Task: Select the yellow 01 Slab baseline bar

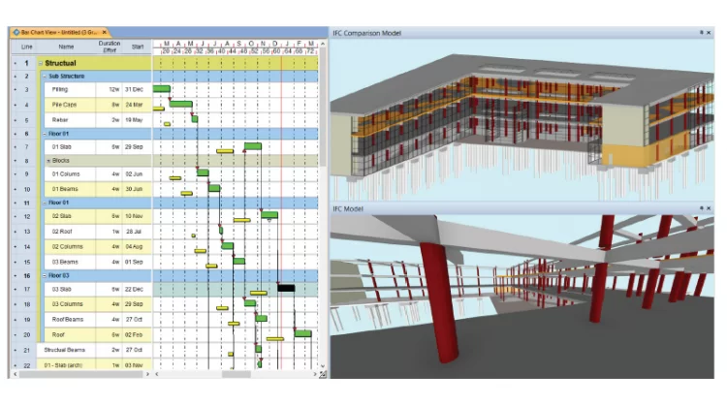Action: [x=225, y=151]
